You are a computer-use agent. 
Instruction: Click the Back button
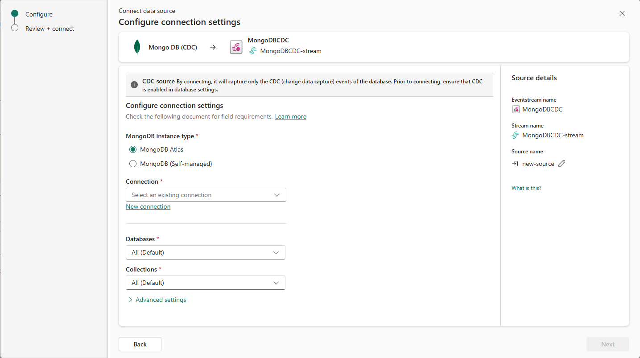tap(140, 344)
